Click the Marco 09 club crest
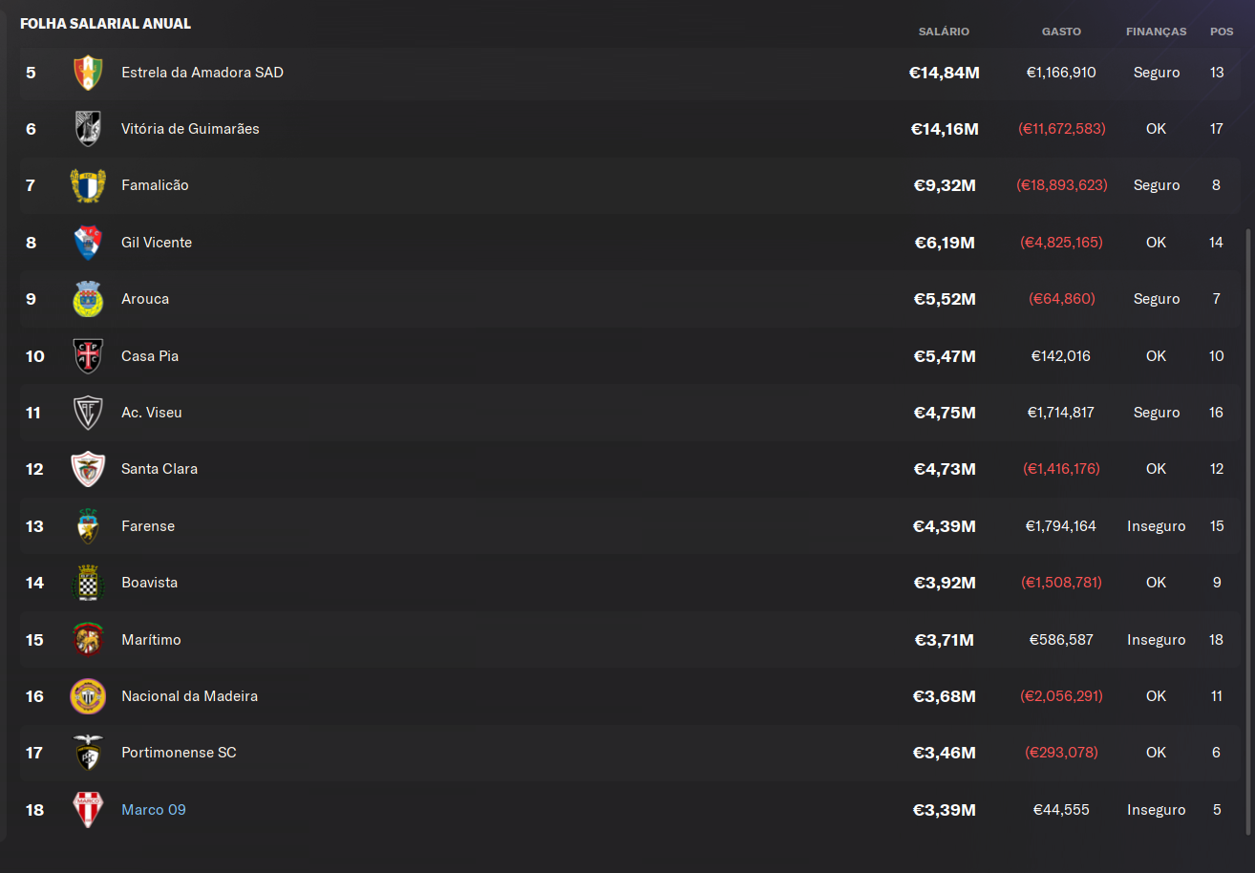The image size is (1255, 873). click(x=88, y=810)
